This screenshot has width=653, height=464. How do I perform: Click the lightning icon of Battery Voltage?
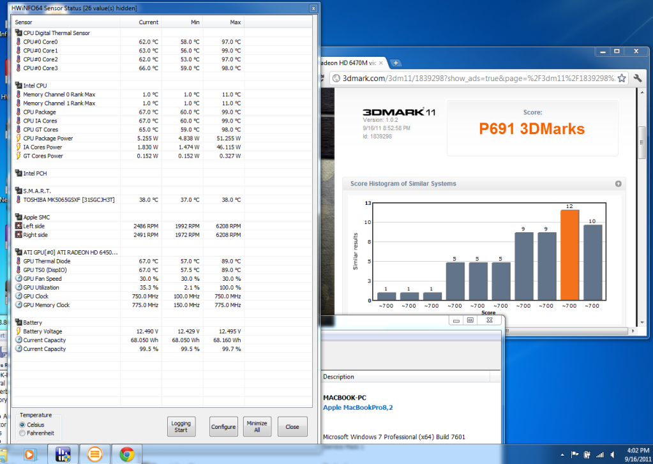coord(19,331)
